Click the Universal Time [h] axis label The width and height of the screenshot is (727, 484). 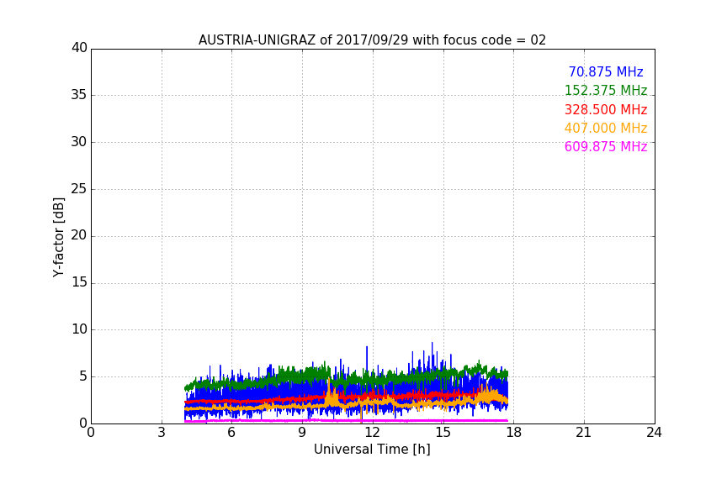pyautogui.click(x=372, y=450)
